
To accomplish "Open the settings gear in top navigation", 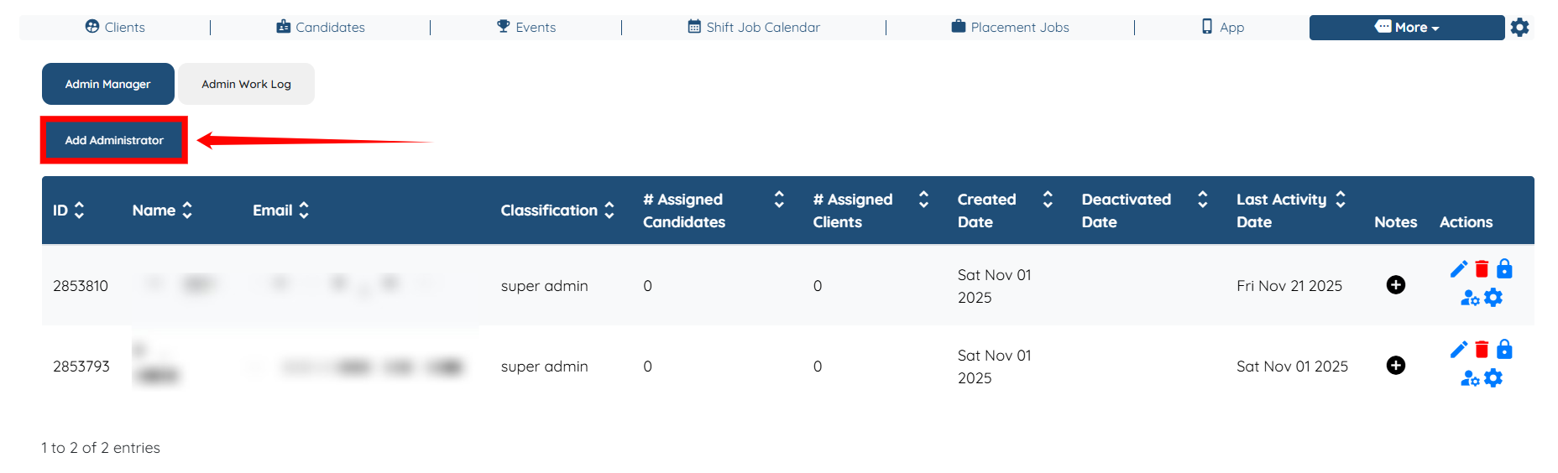I will click(x=1519, y=28).
